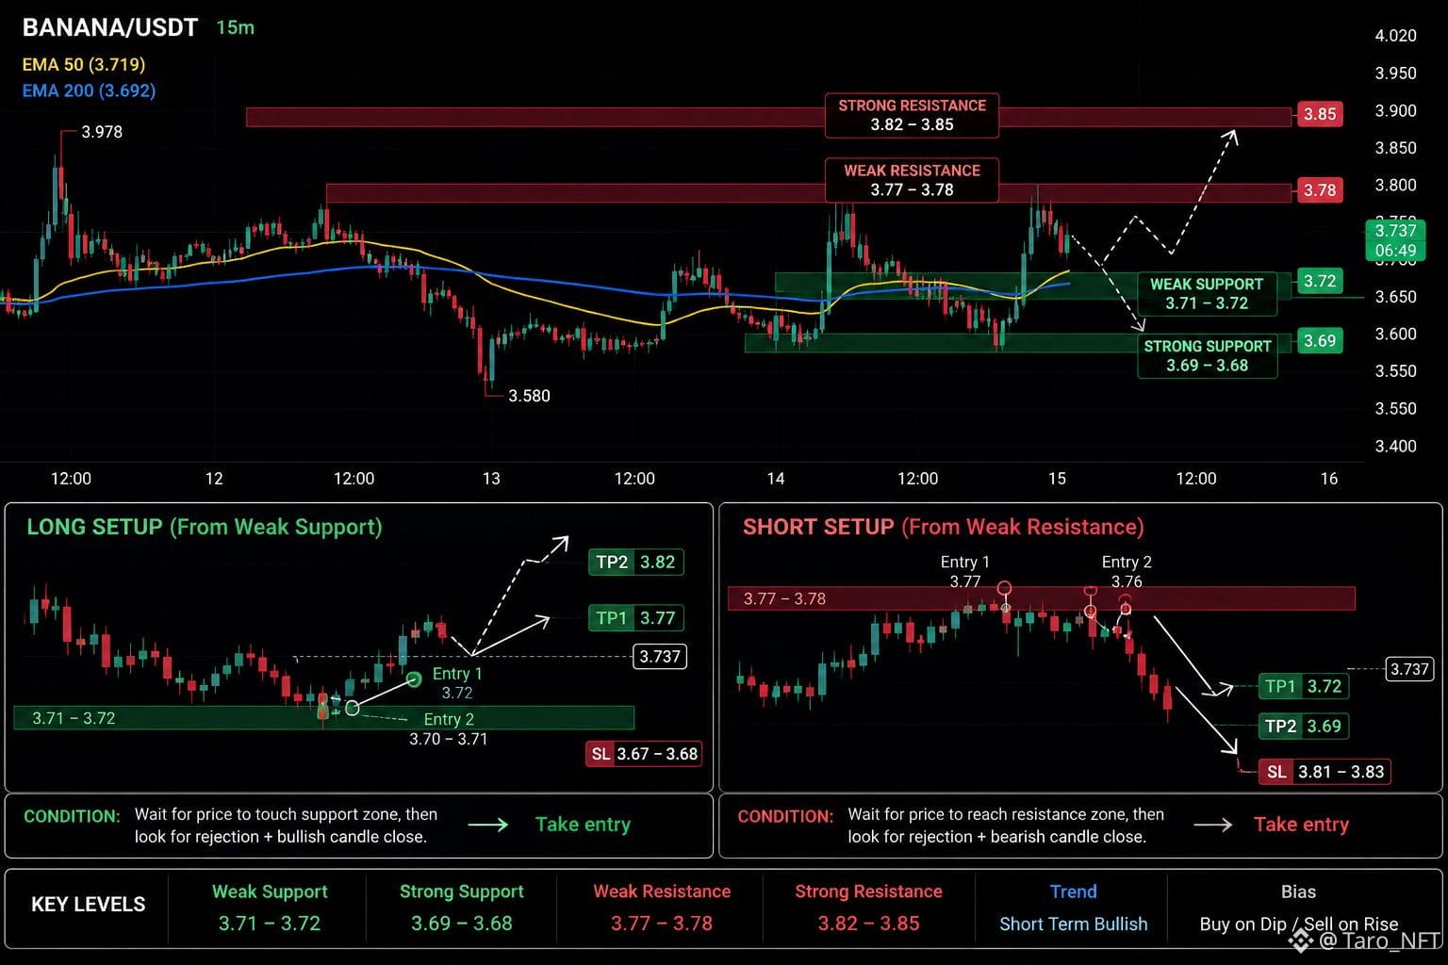Click the Entry 2 3.76 label in Short Setup
Viewport: 1448px width, 965px height.
[1127, 572]
